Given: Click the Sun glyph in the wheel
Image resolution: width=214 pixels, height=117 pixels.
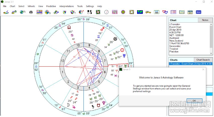Looking at the screenshot, I should [122, 50].
